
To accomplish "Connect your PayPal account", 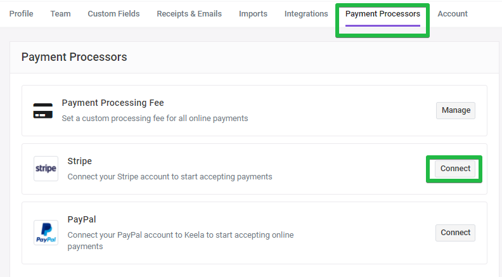I will pos(455,233).
